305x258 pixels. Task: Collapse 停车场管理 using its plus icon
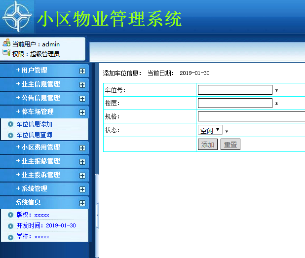82,112
